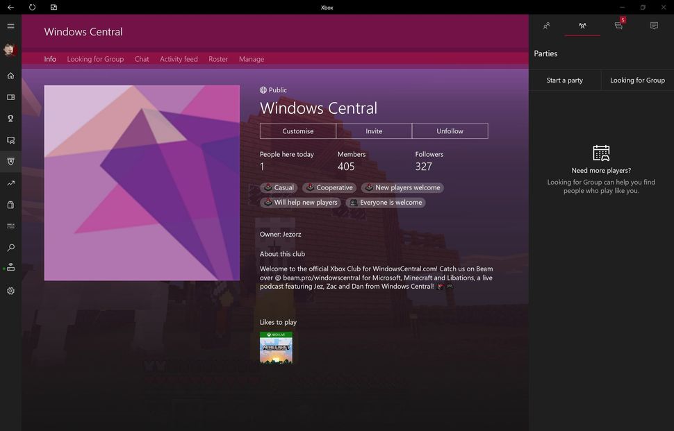Open the Activity feed tab
The height and width of the screenshot is (431, 674).
(x=179, y=59)
